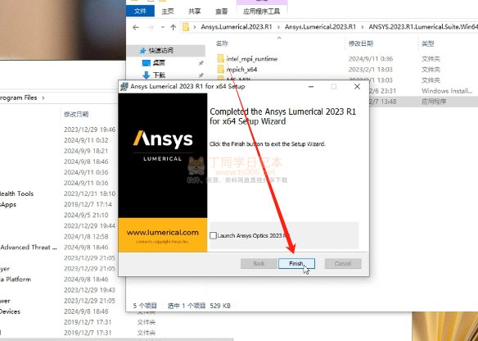Click the greyed Cancel button
This screenshot has height=341, width=478.
tap(343, 263)
